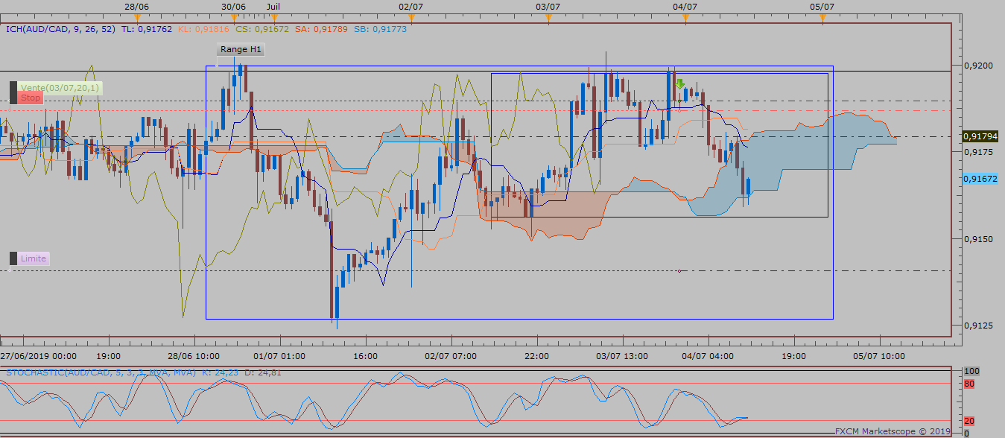
Task: Click the ICH(AUD/CAD, 9, 26, 52) indicator label
Action: 60,29
